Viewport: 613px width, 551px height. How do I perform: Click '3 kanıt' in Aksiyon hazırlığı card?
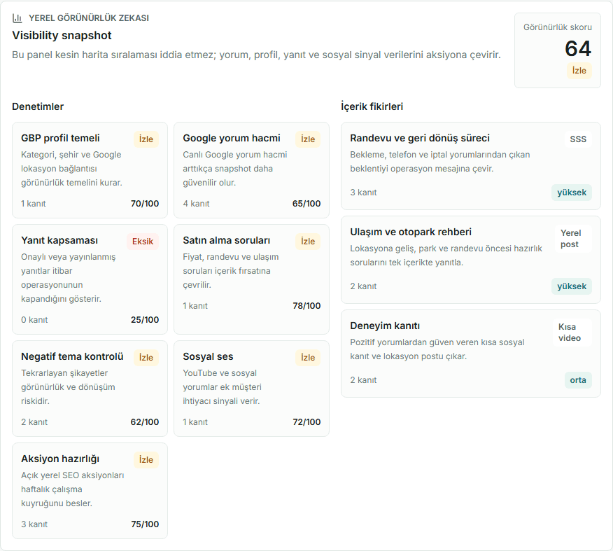(x=34, y=524)
